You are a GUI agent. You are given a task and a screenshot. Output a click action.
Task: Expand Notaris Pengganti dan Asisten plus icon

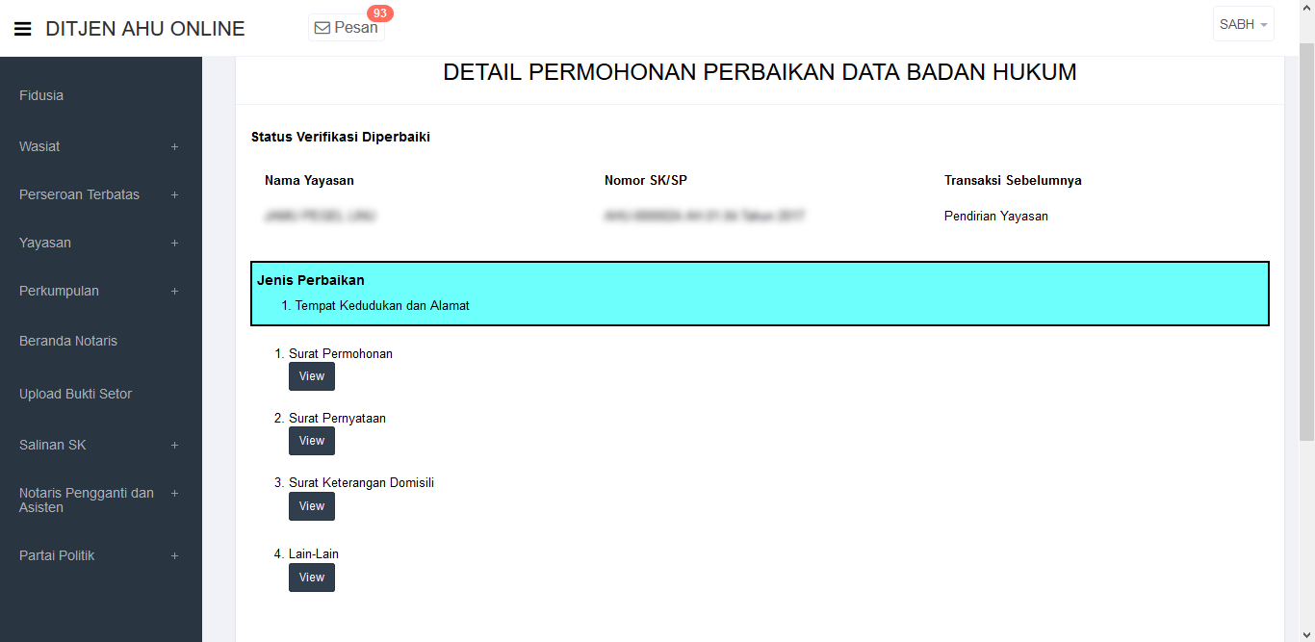174,494
